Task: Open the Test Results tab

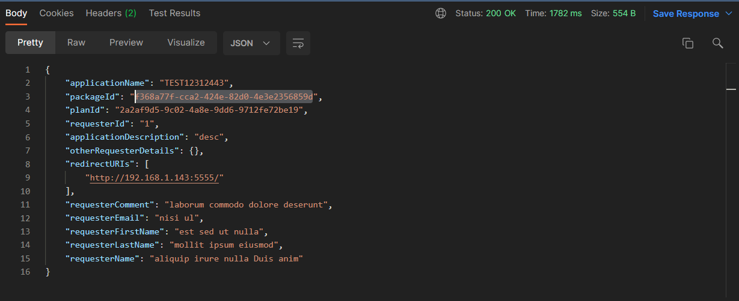Action: (174, 13)
